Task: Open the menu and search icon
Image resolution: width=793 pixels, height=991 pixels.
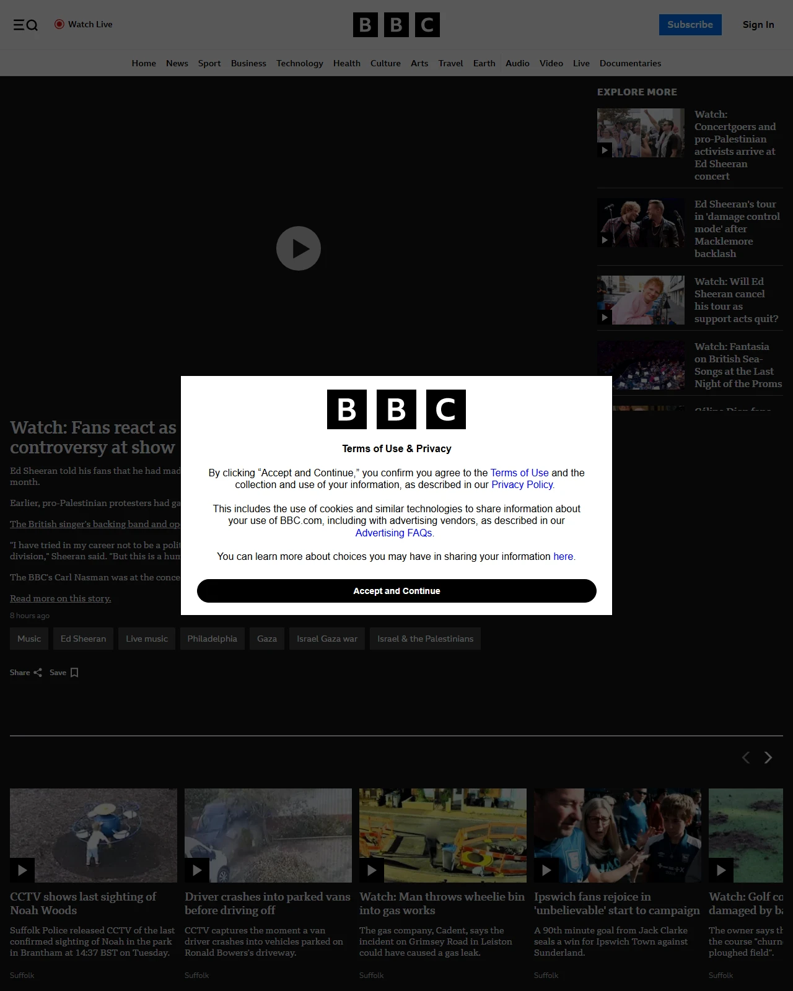Action: tap(25, 25)
